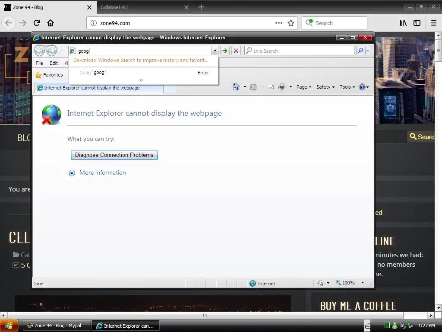
Task: Open Home button dropdown arrow
Action: pos(245,87)
